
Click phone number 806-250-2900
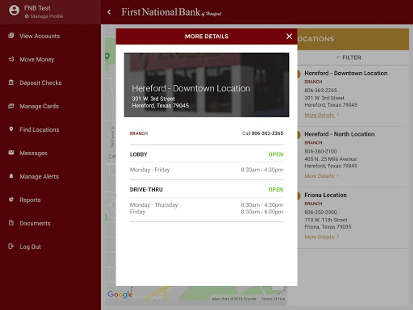[321, 212]
